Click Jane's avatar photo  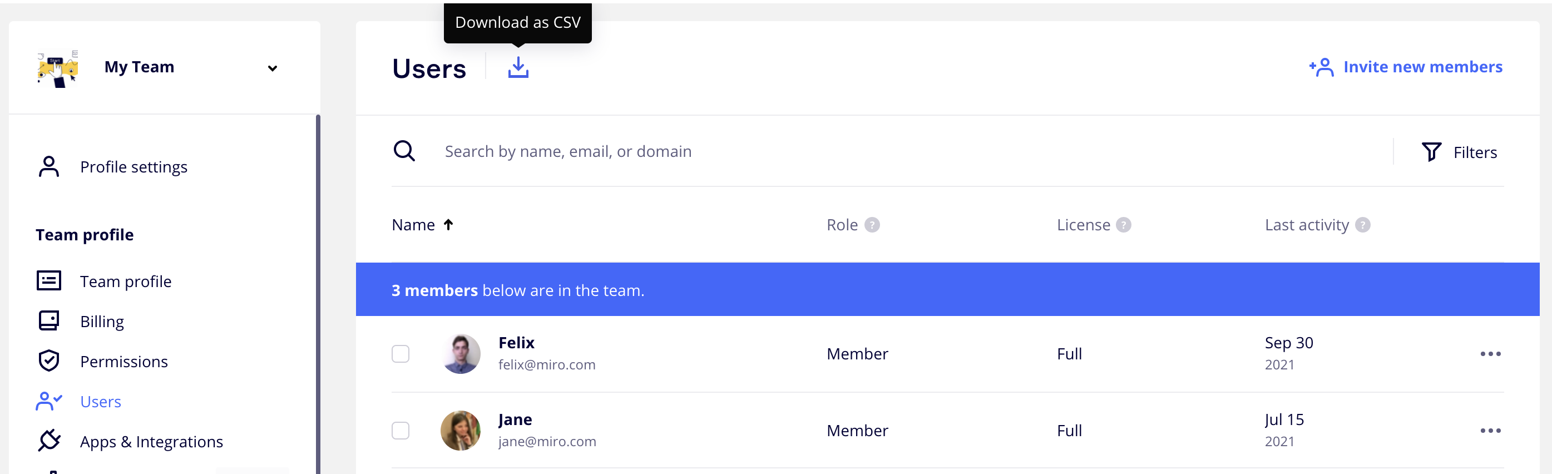461,430
